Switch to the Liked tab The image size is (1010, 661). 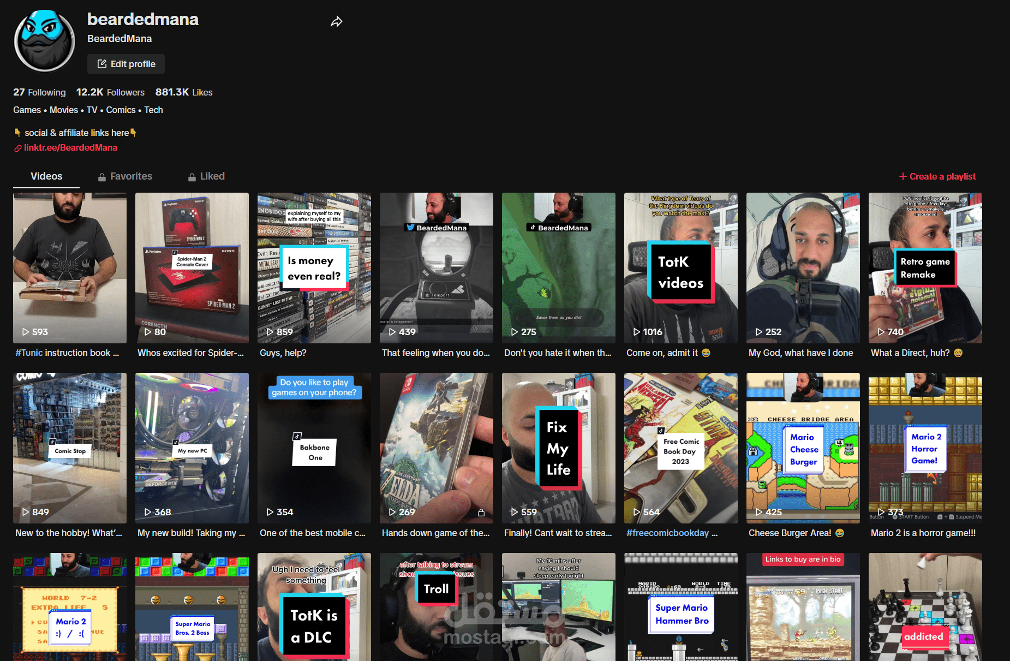tap(206, 176)
